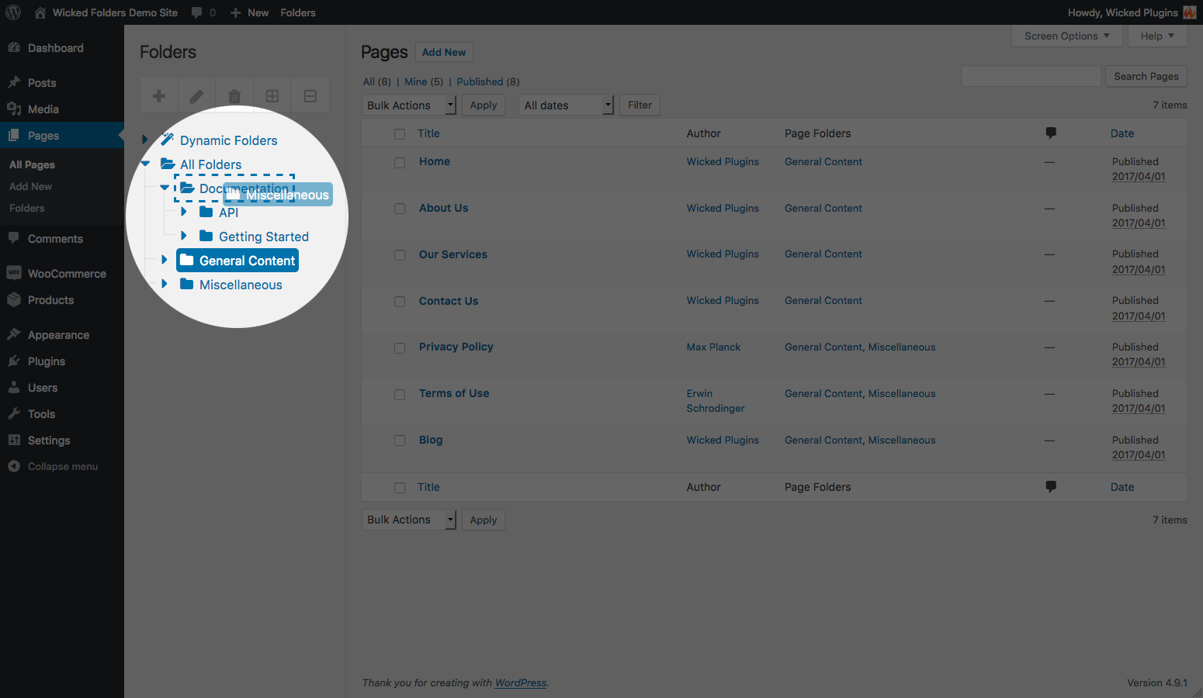
Task: Expand the Screen Options panel
Action: pyautogui.click(x=1066, y=36)
